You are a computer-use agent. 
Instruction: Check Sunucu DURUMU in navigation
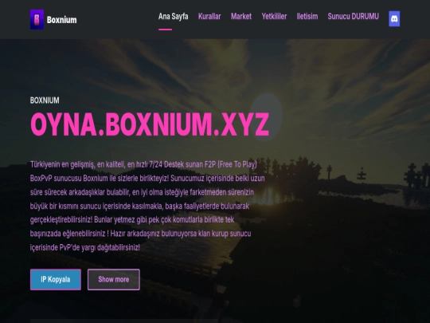[x=354, y=16]
